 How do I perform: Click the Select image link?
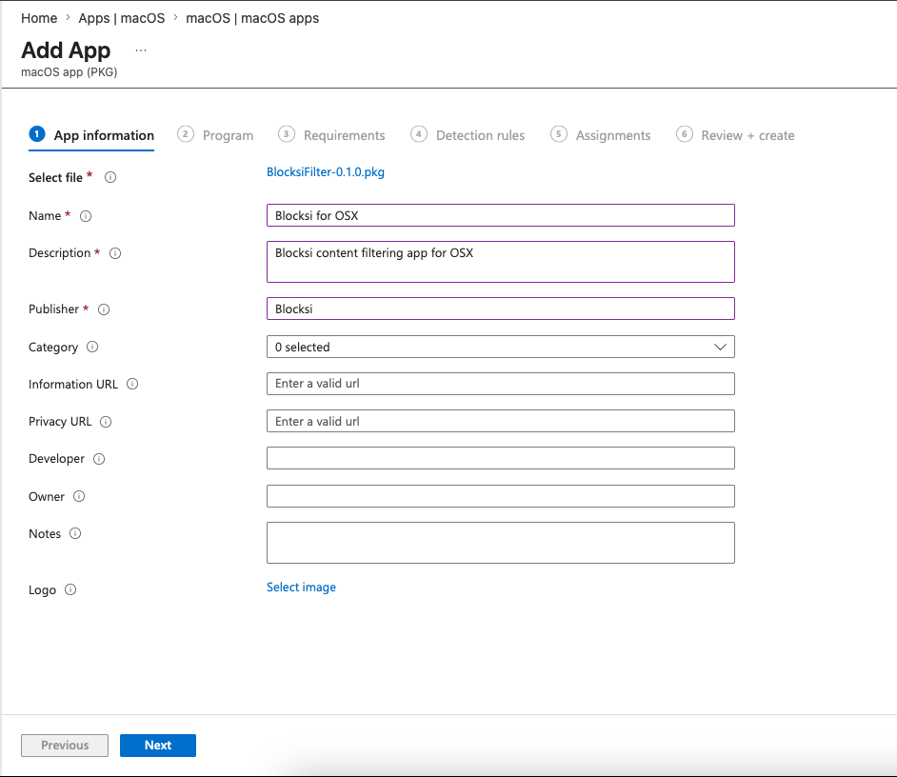(x=302, y=588)
